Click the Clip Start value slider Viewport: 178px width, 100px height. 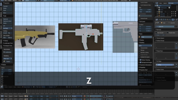click(x=145, y=10)
